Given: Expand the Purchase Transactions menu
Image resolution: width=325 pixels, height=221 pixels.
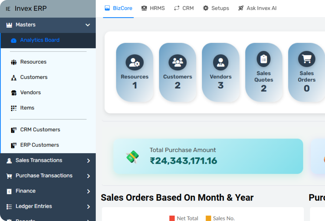Looking at the screenshot, I should pyautogui.click(x=88, y=176).
